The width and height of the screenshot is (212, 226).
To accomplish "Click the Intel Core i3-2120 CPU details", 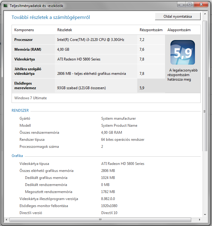I will click(x=91, y=40).
